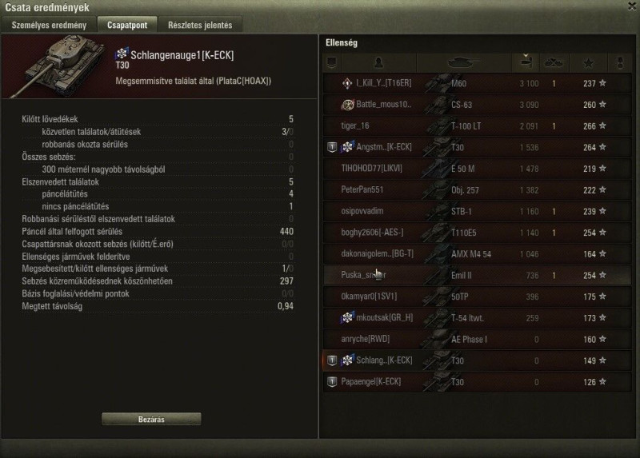Click platoon badge next to Angstm..[K-ECK]
This screenshot has height=458, width=640.
point(332,147)
